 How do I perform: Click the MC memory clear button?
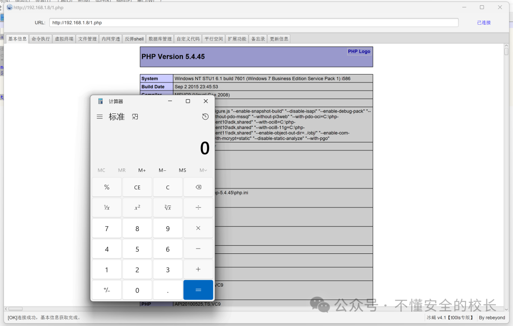(x=102, y=170)
